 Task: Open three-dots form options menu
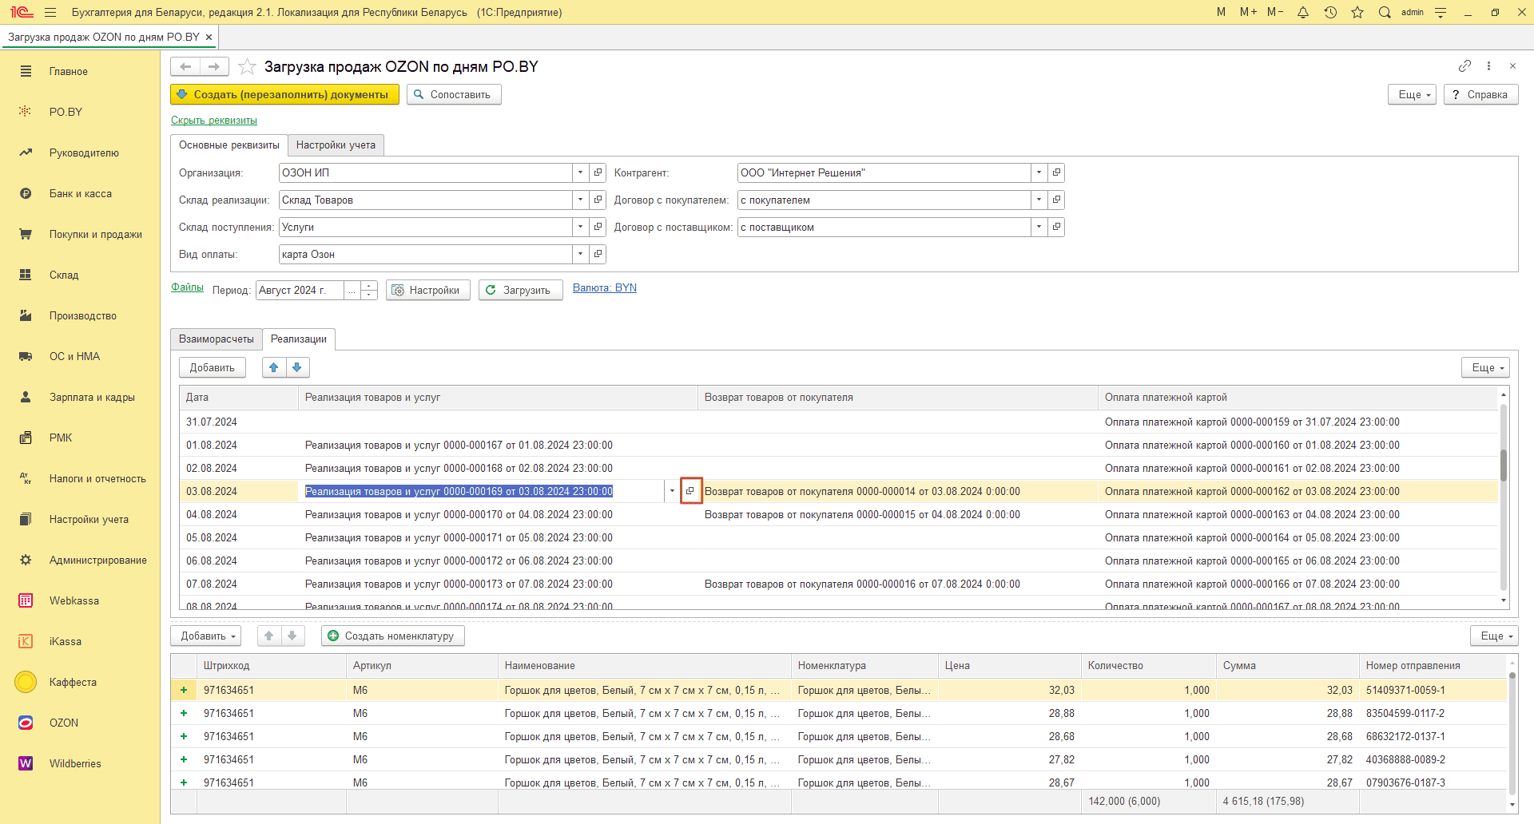pyautogui.click(x=1488, y=65)
